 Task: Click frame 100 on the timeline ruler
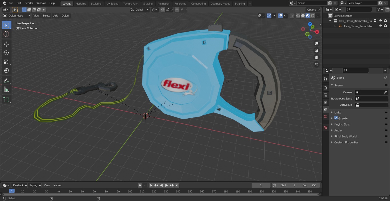pos(130,192)
